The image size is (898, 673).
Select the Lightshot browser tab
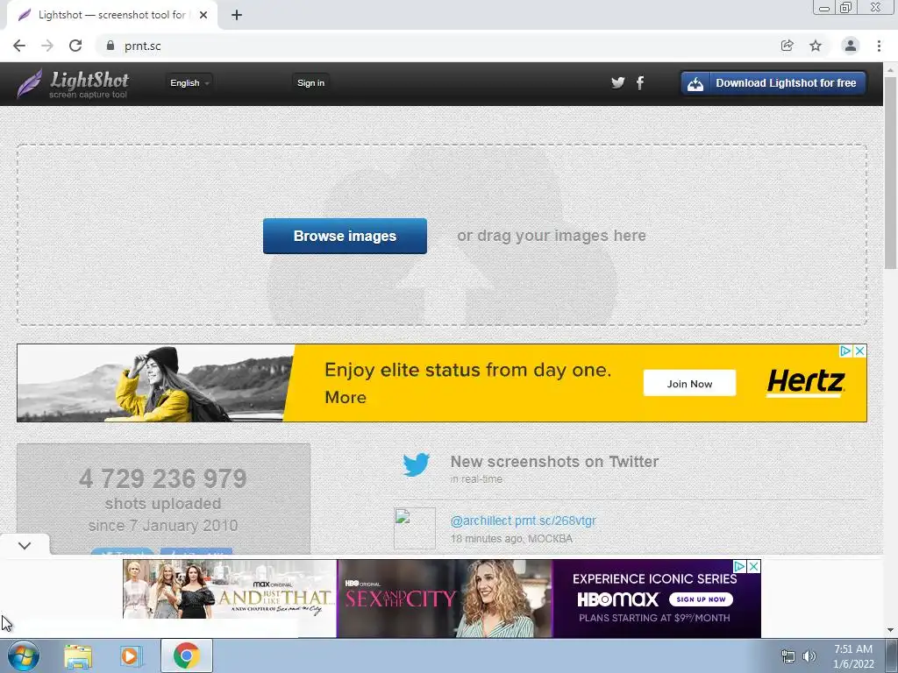click(111, 15)
